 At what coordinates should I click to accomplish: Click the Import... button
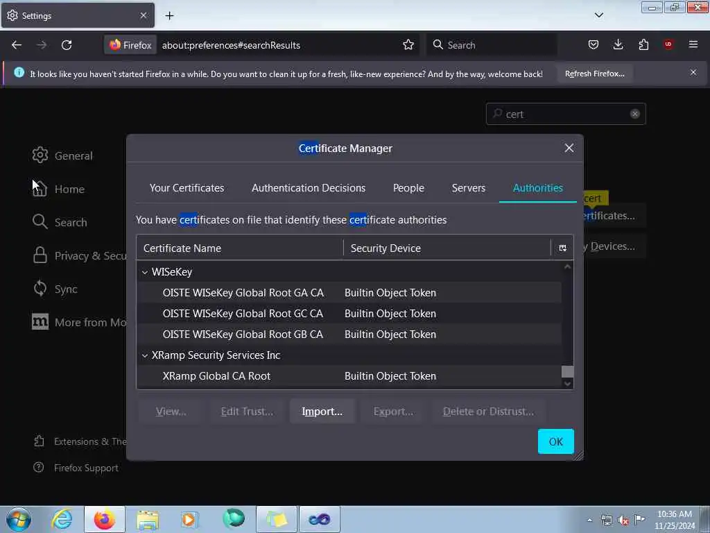coord(322,411)
